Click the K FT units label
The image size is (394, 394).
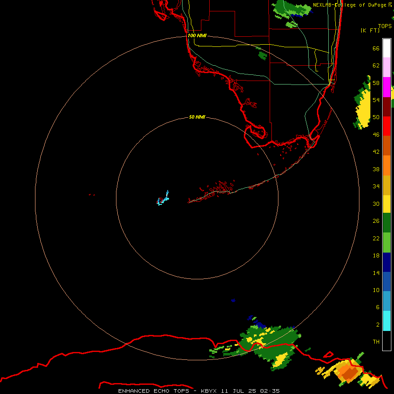coord(370,30)
